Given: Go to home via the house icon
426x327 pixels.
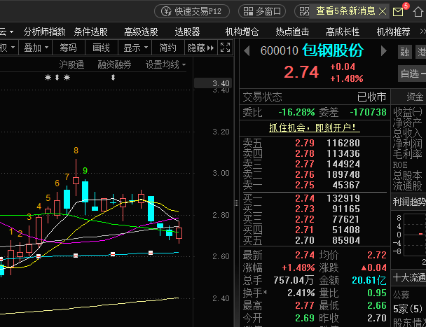Looking at the screenshot, I should pos(418,12).
